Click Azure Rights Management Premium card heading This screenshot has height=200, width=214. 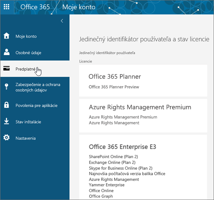coord(140,107)
